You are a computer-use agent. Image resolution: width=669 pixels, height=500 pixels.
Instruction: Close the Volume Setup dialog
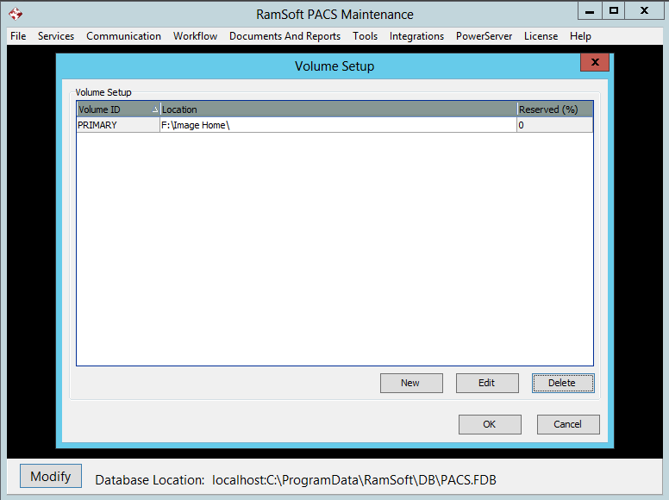tap(594, 63)
